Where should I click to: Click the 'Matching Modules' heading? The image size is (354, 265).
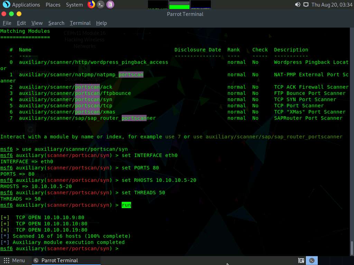(25, 31)
